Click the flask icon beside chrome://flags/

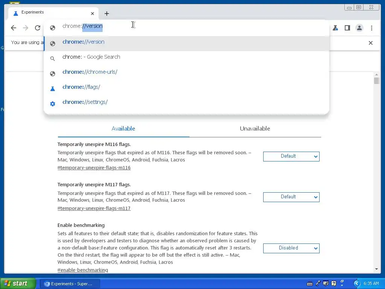coord(53,89)
